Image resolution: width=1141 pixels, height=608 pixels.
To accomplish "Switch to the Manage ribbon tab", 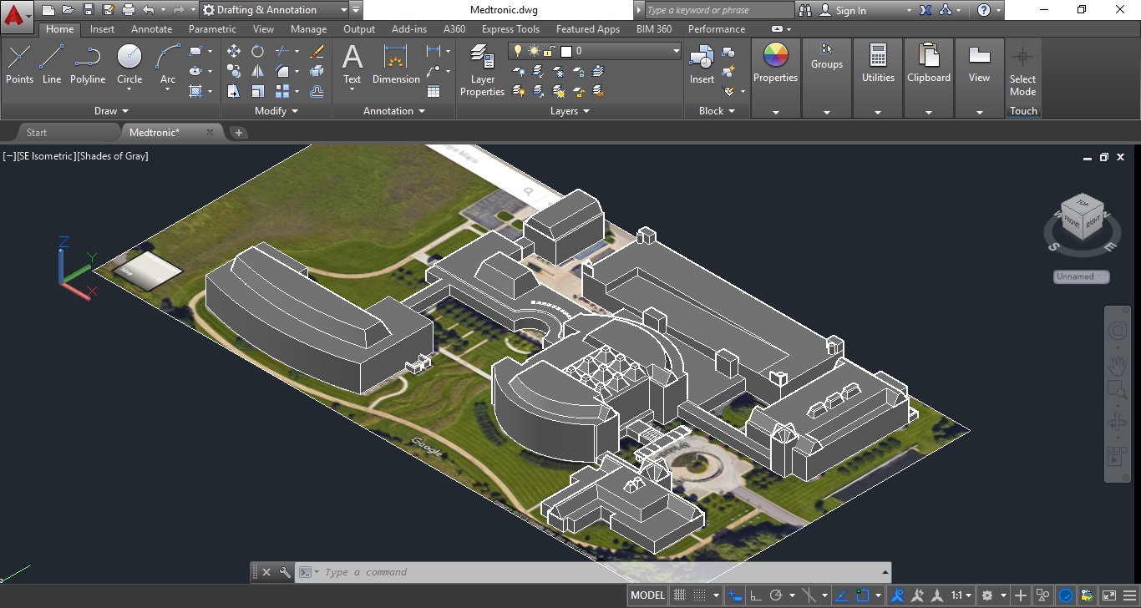I will coord(308,29).
